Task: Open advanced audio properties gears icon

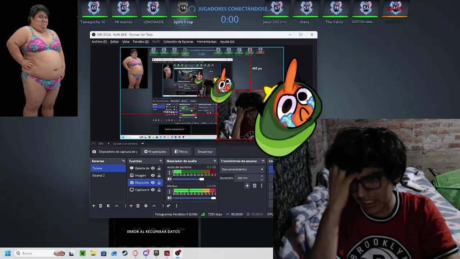Action: tap(168, 206)
